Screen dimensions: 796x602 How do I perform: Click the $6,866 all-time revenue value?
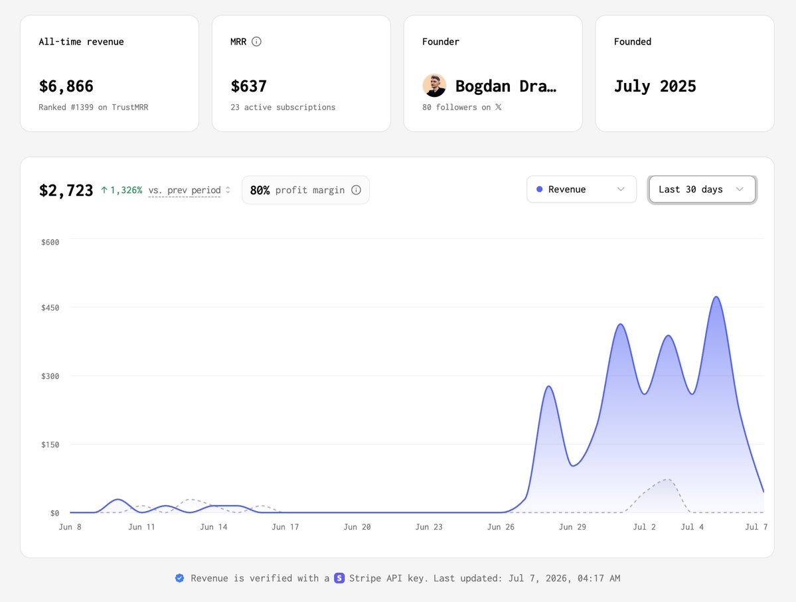(66, 86)
